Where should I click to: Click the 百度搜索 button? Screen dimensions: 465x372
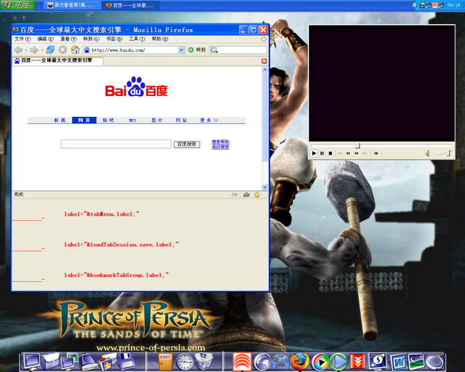pos(187,144)
